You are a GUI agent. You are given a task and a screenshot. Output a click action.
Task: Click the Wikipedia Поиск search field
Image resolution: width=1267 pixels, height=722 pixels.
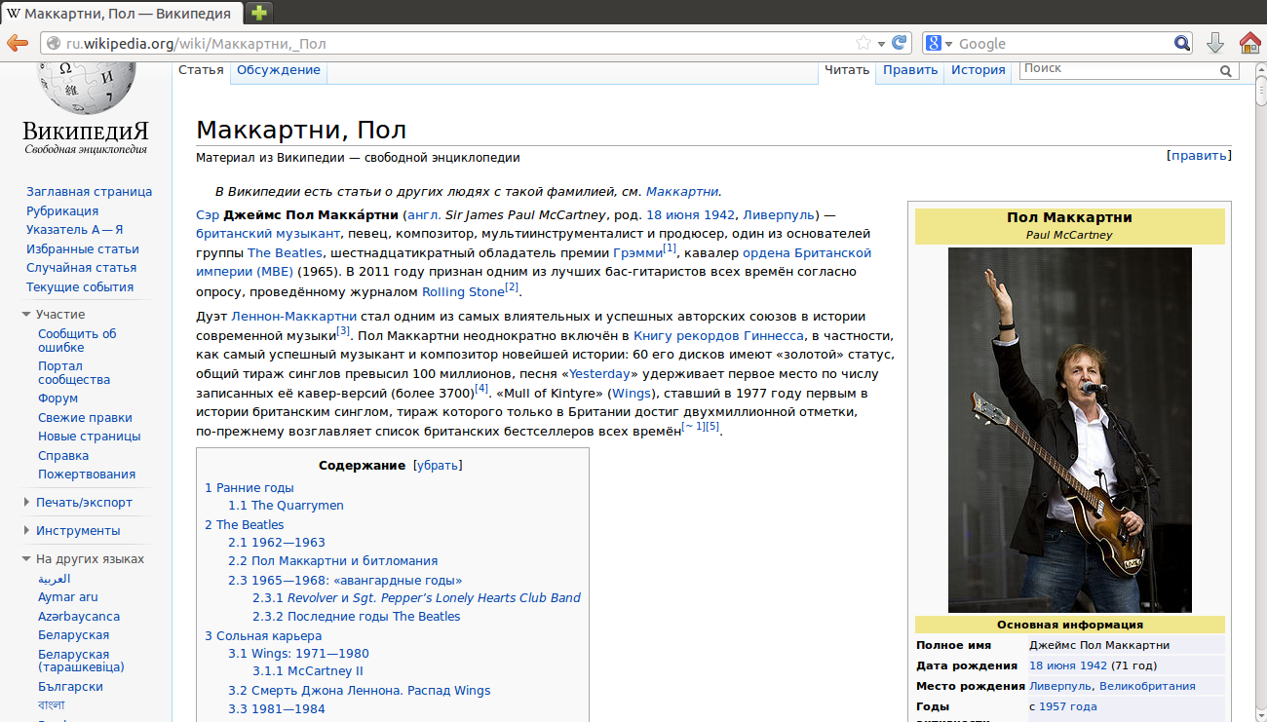pyautogui.click(x=1119, y=69)
